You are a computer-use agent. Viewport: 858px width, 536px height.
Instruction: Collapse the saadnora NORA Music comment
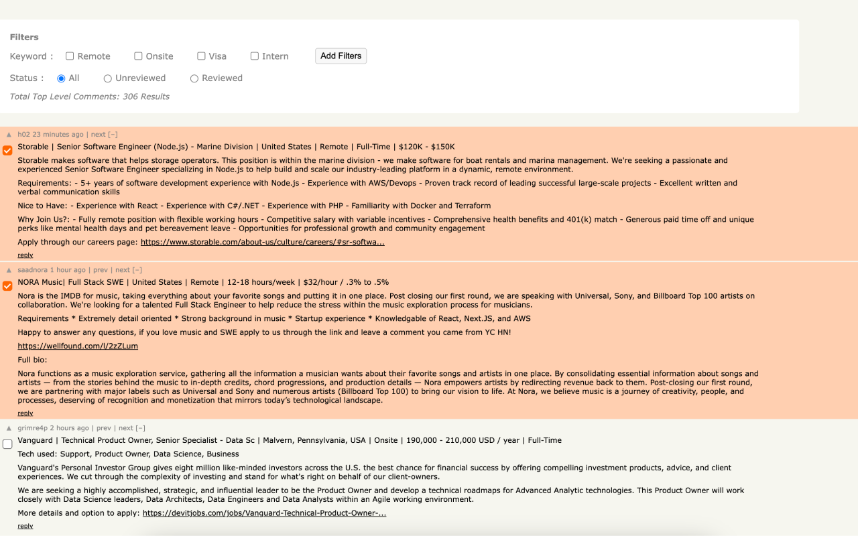click(137, 270)
